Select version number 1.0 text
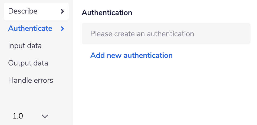257x125 pixels. 18,116
